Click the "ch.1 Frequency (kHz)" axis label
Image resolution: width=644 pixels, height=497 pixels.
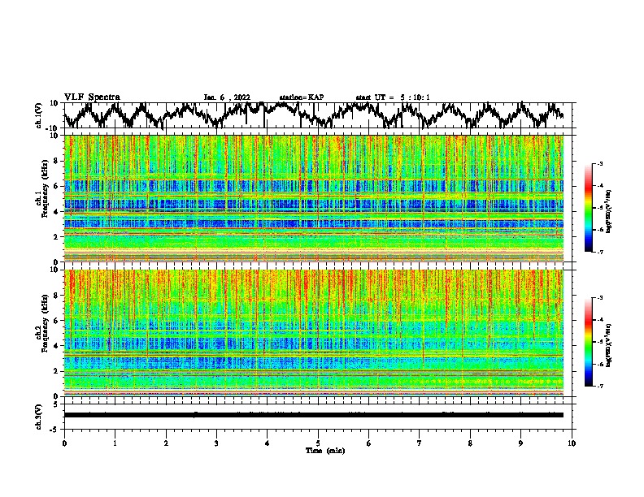pos(42,188)
